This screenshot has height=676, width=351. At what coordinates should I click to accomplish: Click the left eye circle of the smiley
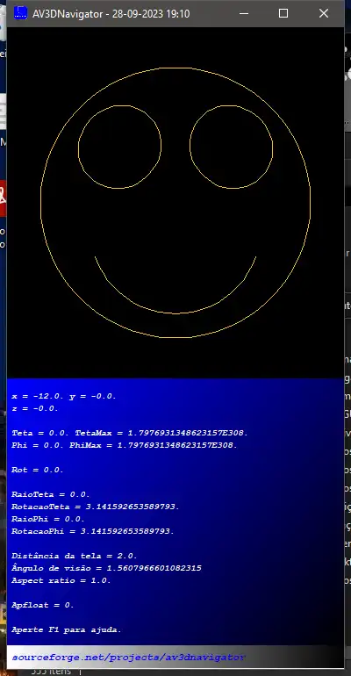(x=119, y=147)
